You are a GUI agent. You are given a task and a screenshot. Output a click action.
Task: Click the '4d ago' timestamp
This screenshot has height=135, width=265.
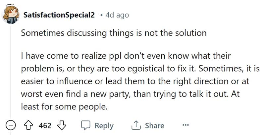(117, 15)
